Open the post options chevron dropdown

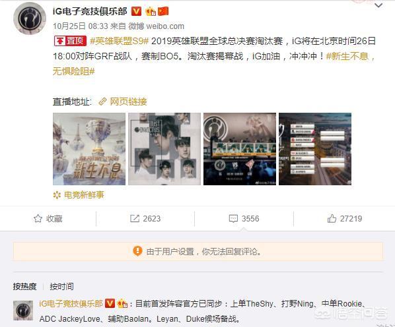coord(378,5)
